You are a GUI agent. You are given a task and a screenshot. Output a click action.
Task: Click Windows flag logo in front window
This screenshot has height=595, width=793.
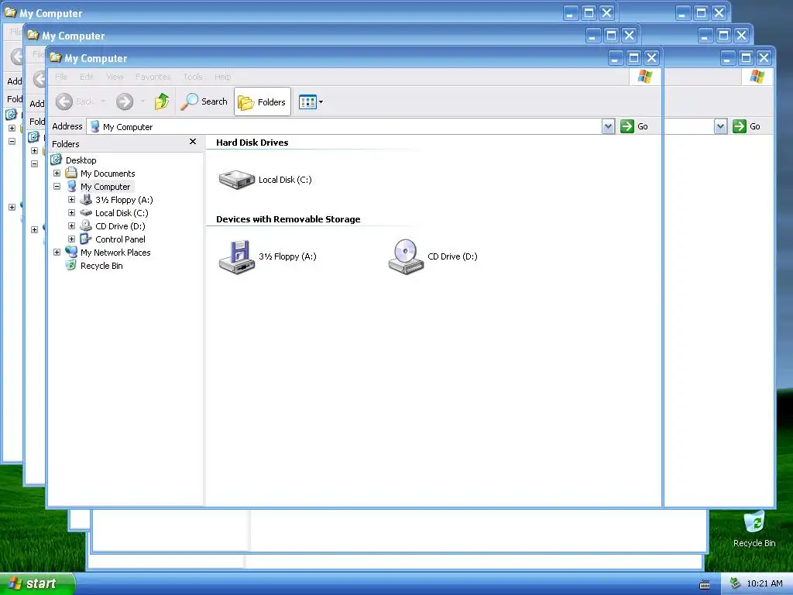coord(645,77)
